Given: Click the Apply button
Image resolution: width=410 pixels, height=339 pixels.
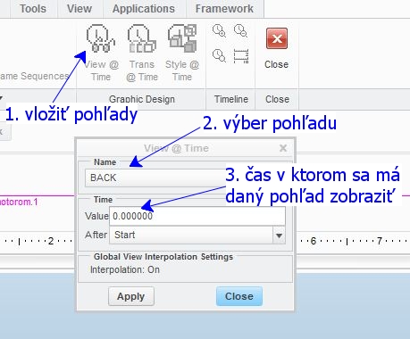Looking at the screenshot, I should [x=131, y=296].
